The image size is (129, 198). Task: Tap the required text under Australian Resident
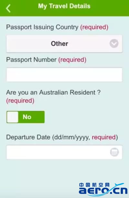point(20,101)
